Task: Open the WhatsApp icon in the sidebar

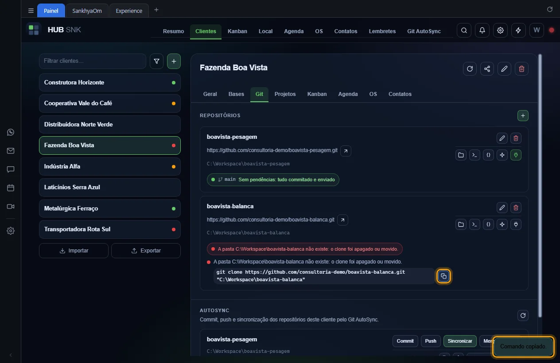Action: 11,132
